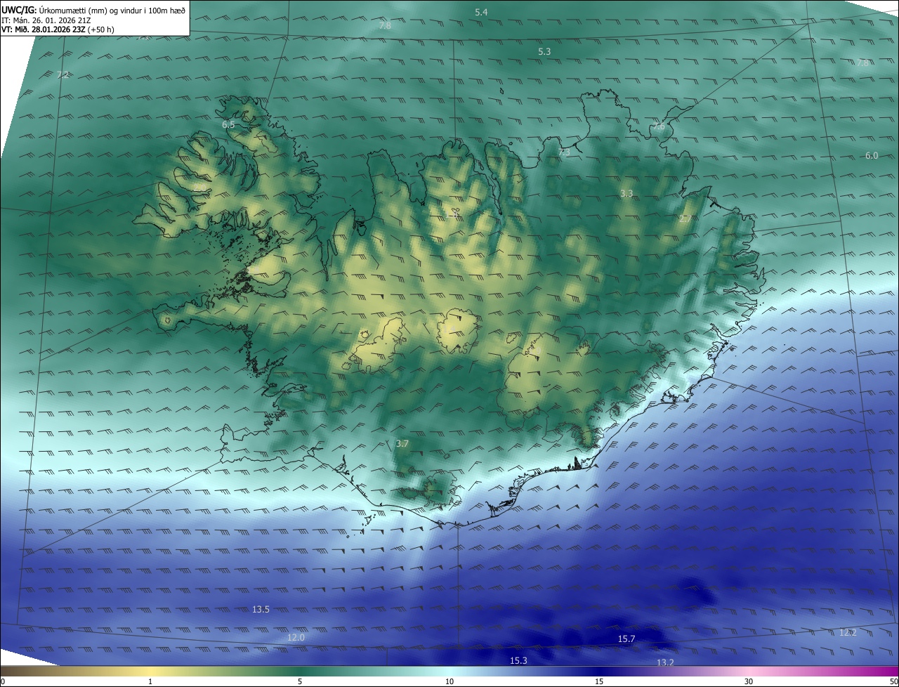Pick the dark blue colorbar segment between 10 and 15
This screenshot has height=687, width=899.
point(524,672)
